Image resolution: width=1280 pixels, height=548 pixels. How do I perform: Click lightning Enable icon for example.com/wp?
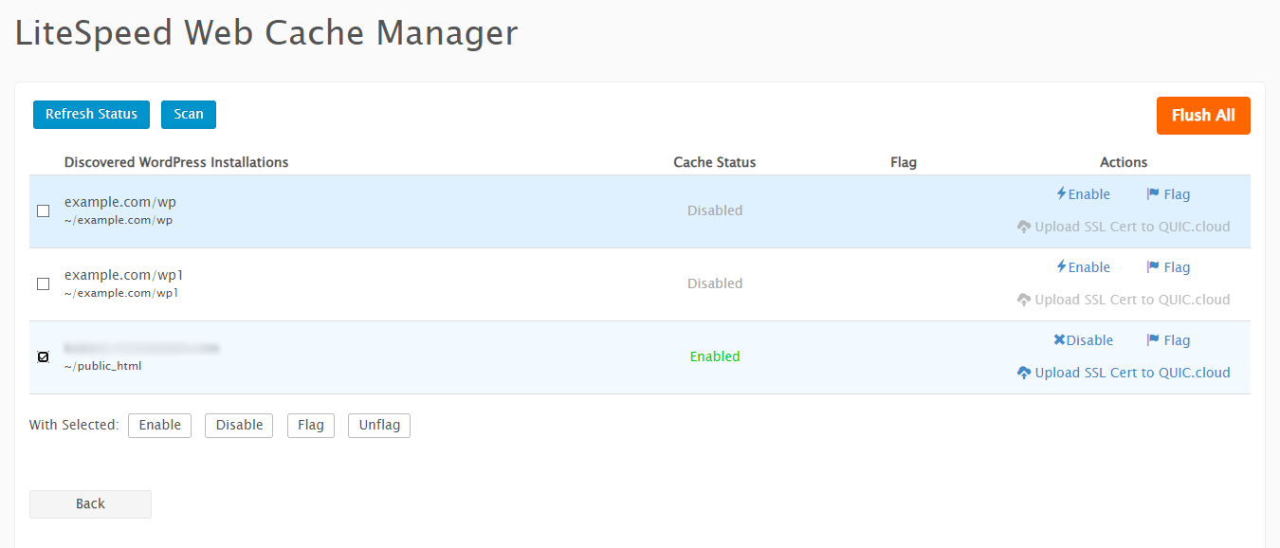click(1062, 194)
